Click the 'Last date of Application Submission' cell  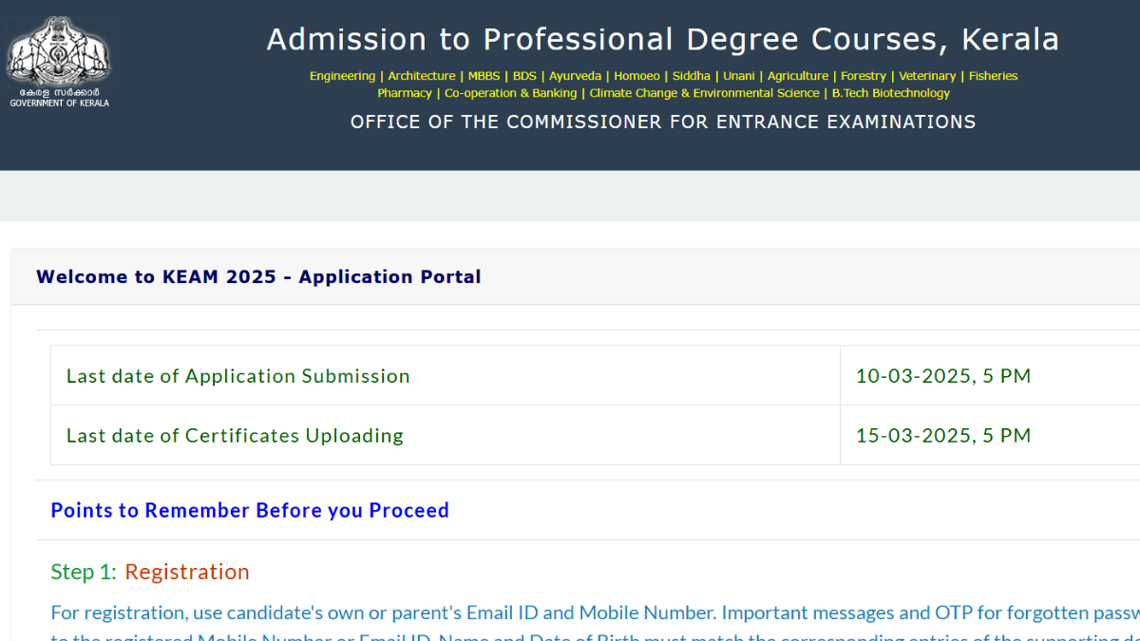446,376
